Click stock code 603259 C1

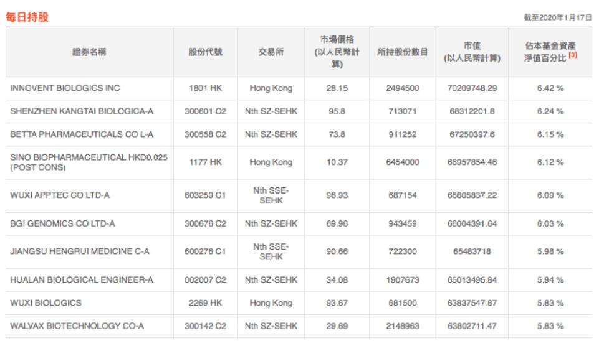(205, 195)
